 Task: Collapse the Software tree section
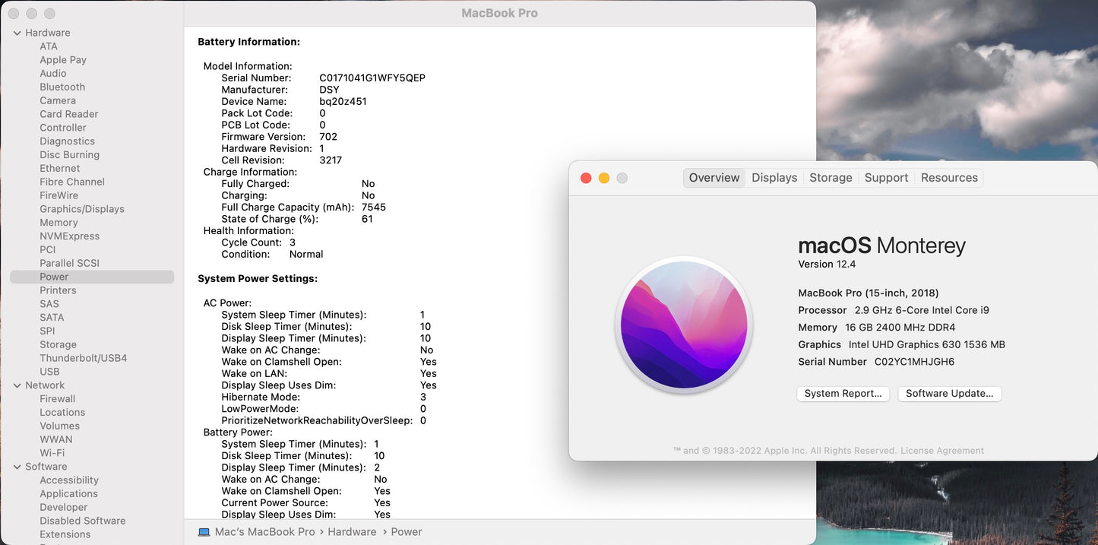click(17, 467)
